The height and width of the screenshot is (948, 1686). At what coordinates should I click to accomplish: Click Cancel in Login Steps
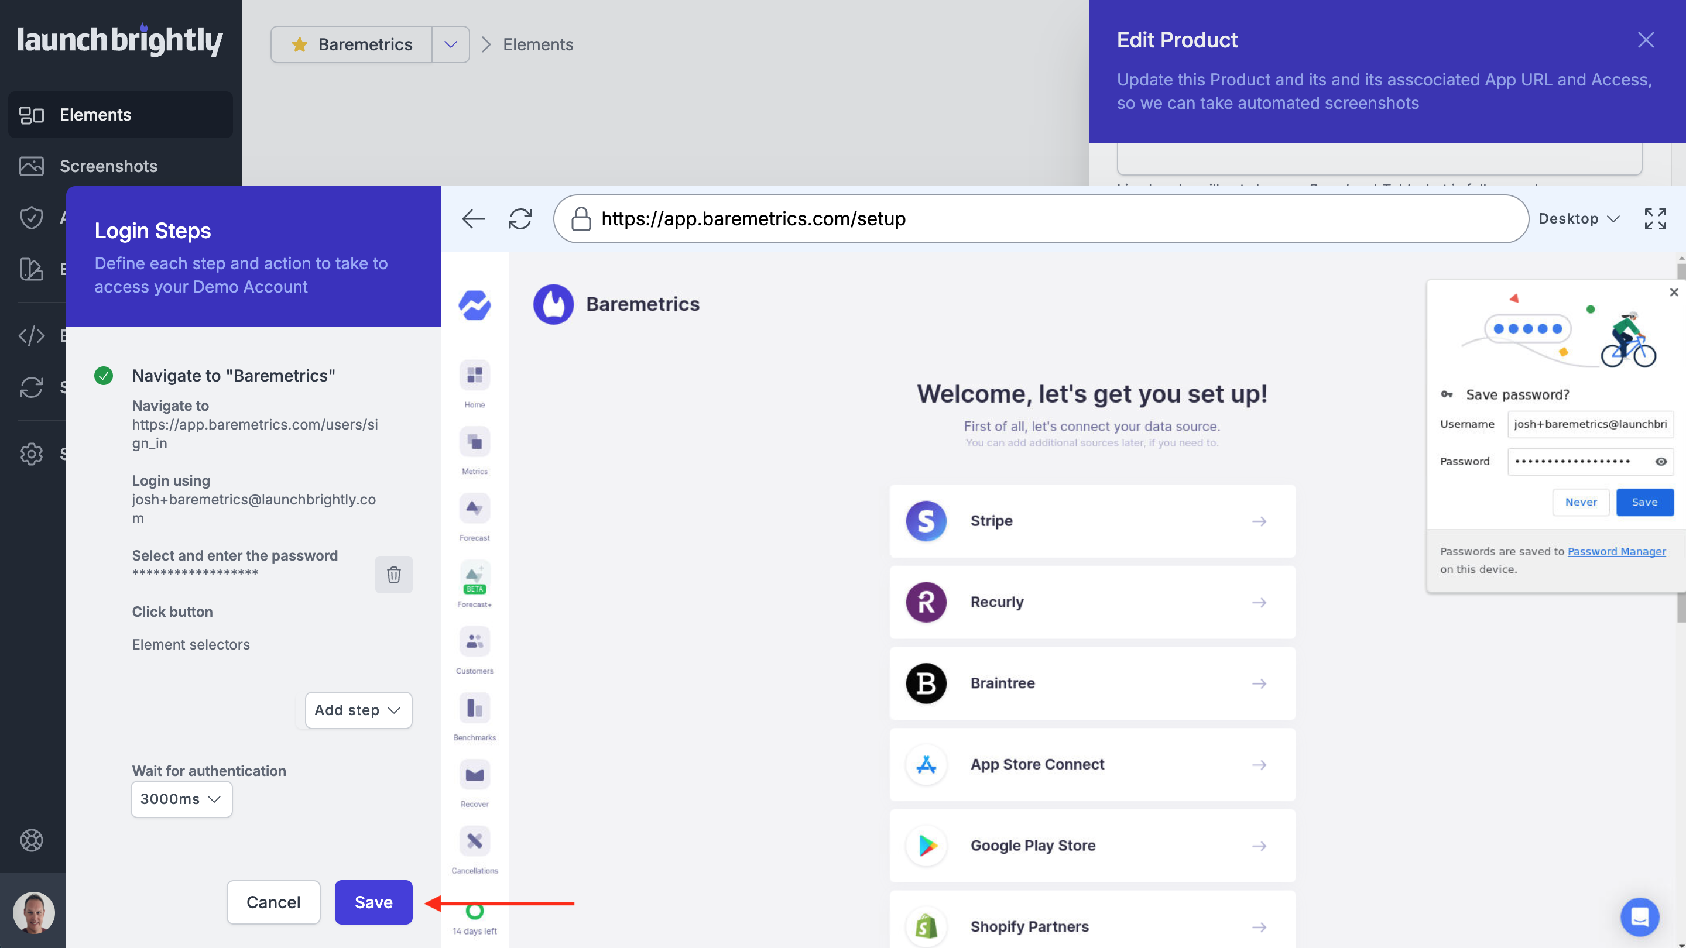(273, 902)
